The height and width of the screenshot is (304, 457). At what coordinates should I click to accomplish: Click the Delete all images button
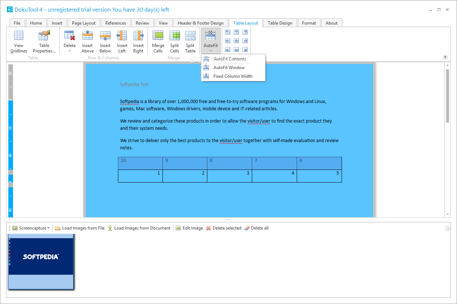[x=256, y=228]
